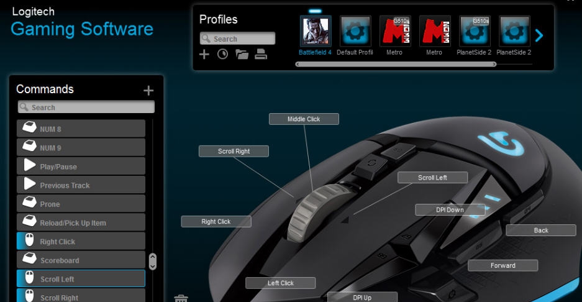
Task: Select the second Metro profile without badge
Action: [x=435, y=31]
